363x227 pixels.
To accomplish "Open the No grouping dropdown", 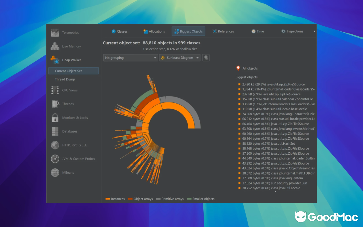I will point(130,58).
